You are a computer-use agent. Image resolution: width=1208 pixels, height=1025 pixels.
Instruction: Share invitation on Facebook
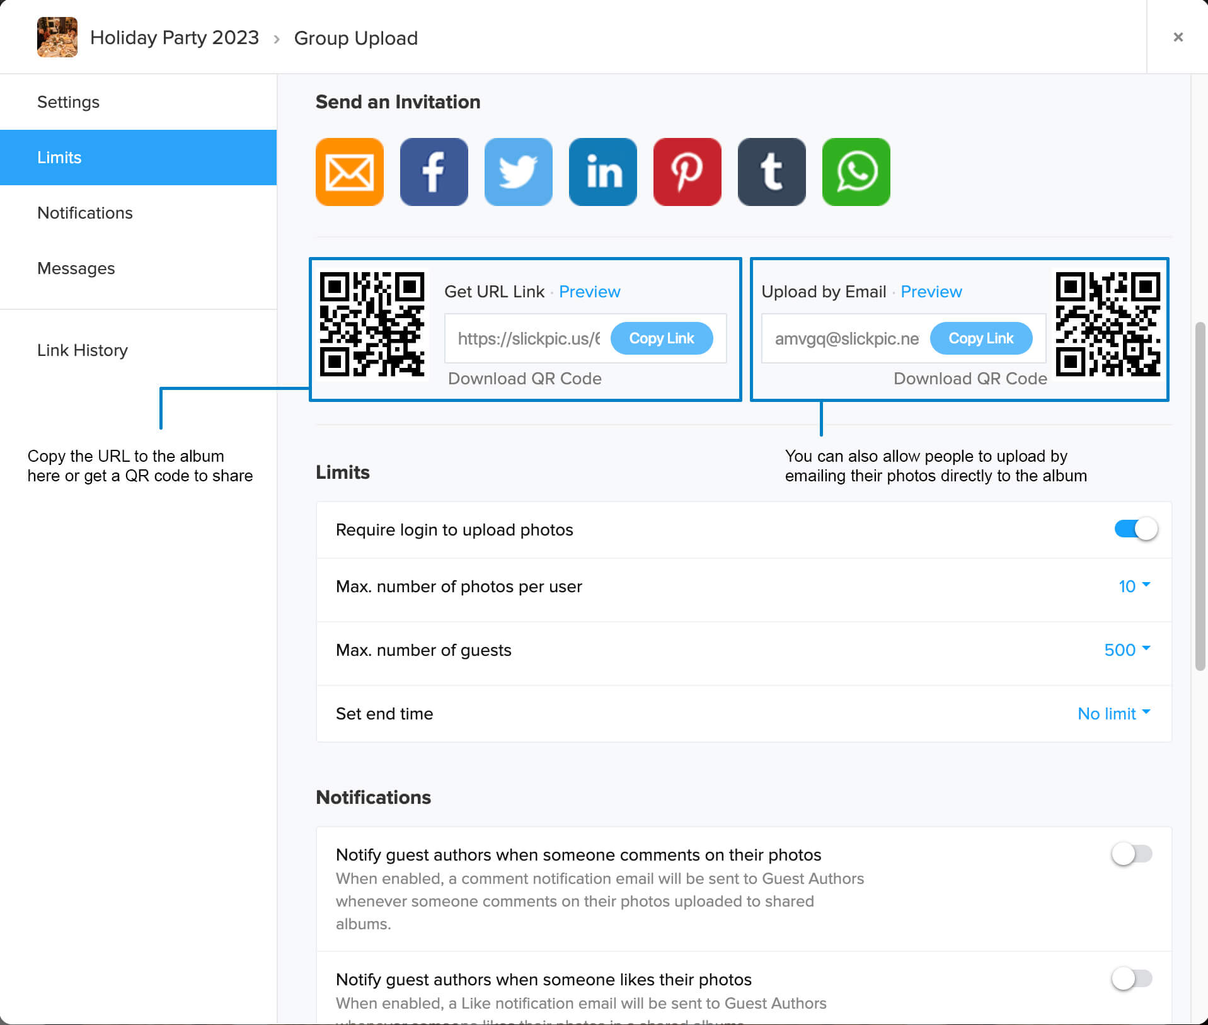coord(434,172)
